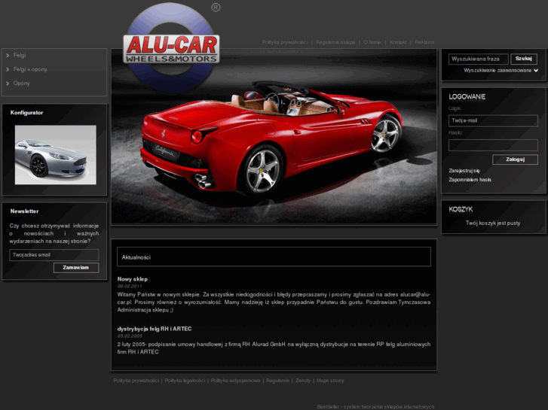Open footer link Polityka legalności
The image size is (548, 410).
(x=185, y=381)
